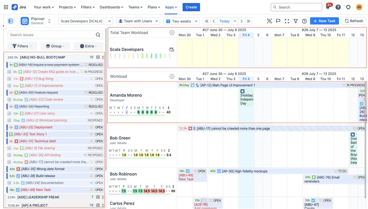Enter fullscreen mode via the expand icon
Screen dimensions: 368x209
coord(287,21)
